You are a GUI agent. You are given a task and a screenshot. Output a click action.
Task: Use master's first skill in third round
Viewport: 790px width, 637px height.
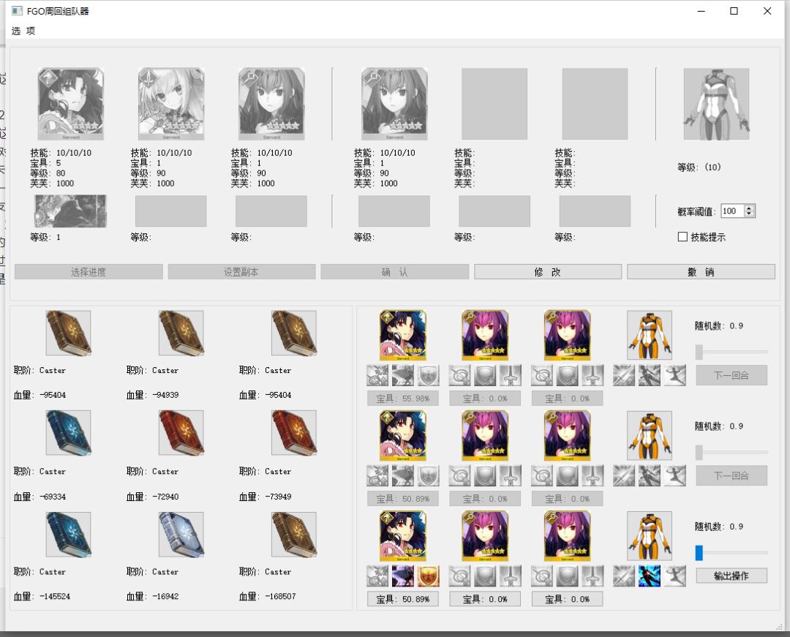[x=624, y=576]
